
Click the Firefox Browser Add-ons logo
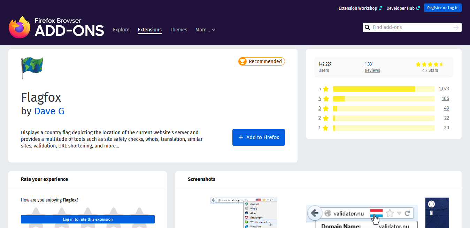[x=56, y=27]
